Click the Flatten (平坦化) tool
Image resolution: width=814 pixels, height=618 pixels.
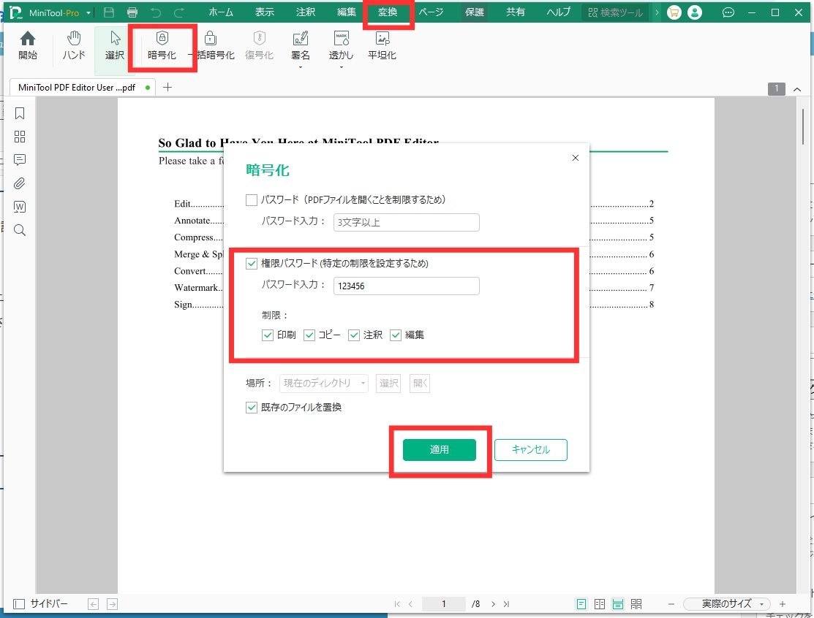click(x=382, y=45)
